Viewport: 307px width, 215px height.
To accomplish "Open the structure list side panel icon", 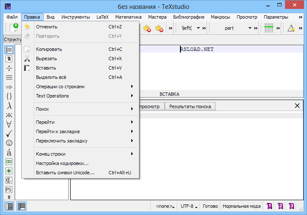I will [9, 50].
